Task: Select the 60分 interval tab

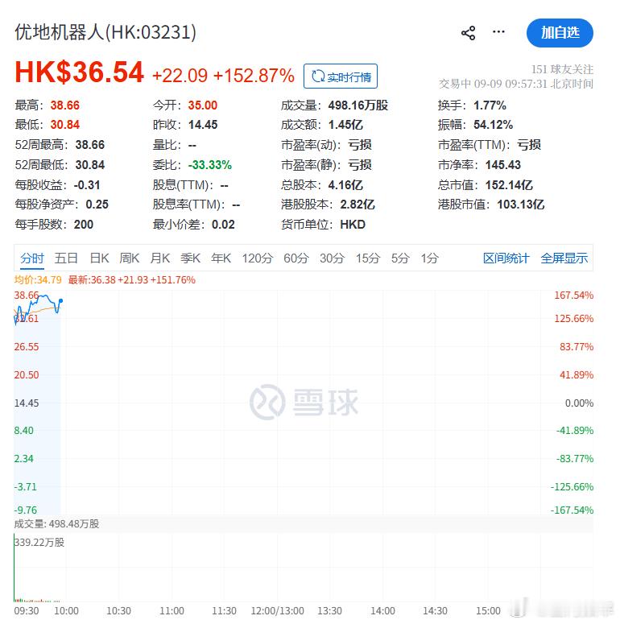Action: coord(296,258)
